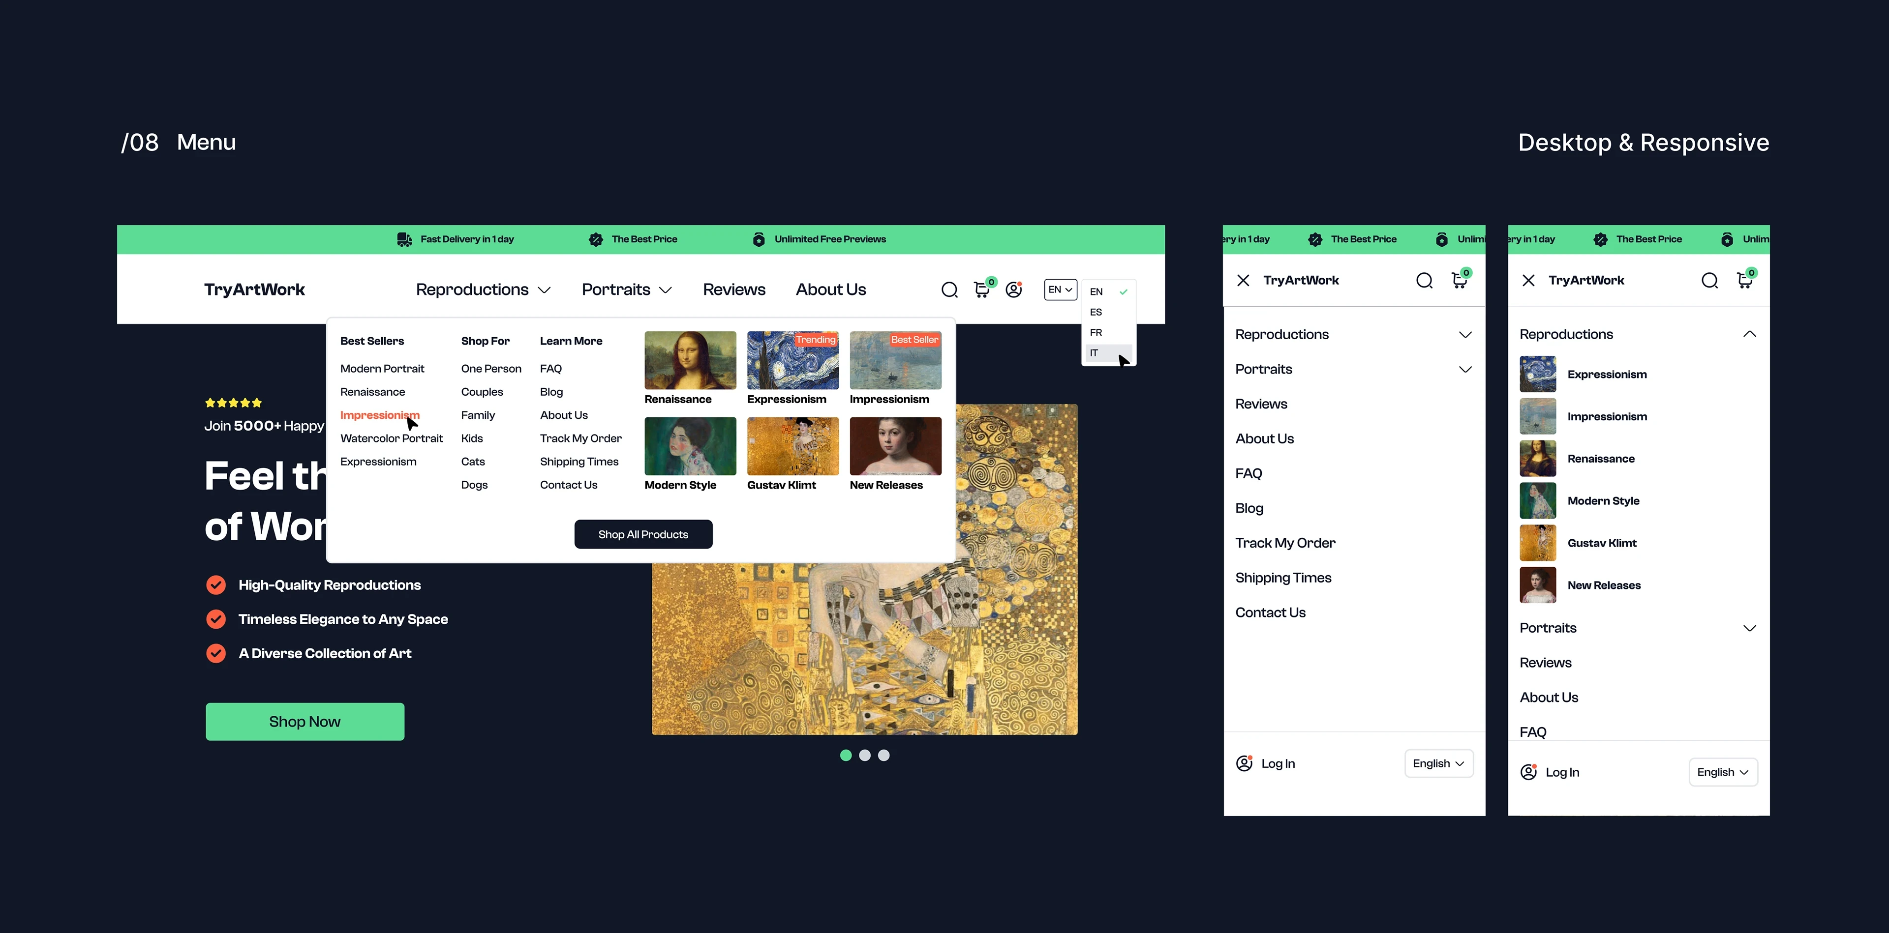Collapse Reproductions chevron in second mobile menu
Viewport: 1889px width, 933px height.
tap(1750, 334)
